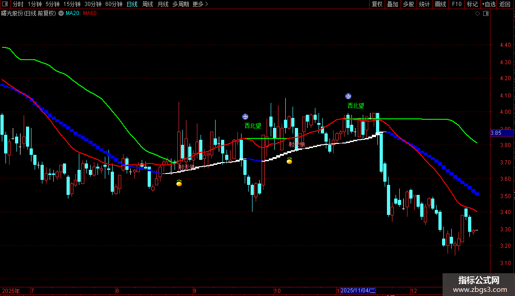This screenshot has height=296, width=515.
Task: Click the orange fruit icon below 射天狼 in August
Action: [x=179, y=183]
